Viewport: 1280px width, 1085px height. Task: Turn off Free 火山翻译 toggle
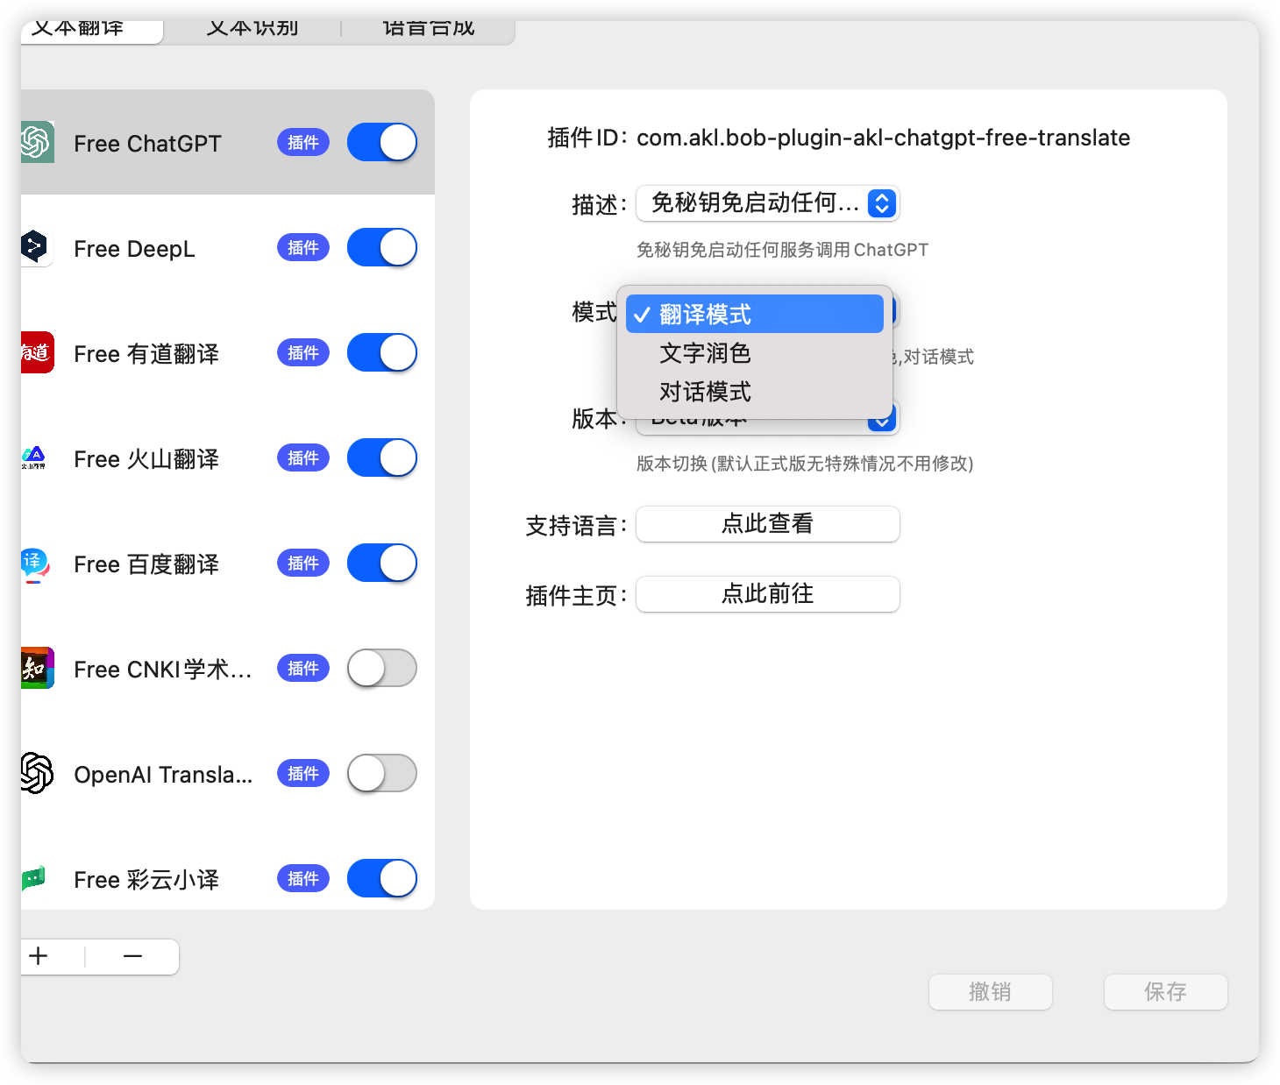[x=382, y=457]
